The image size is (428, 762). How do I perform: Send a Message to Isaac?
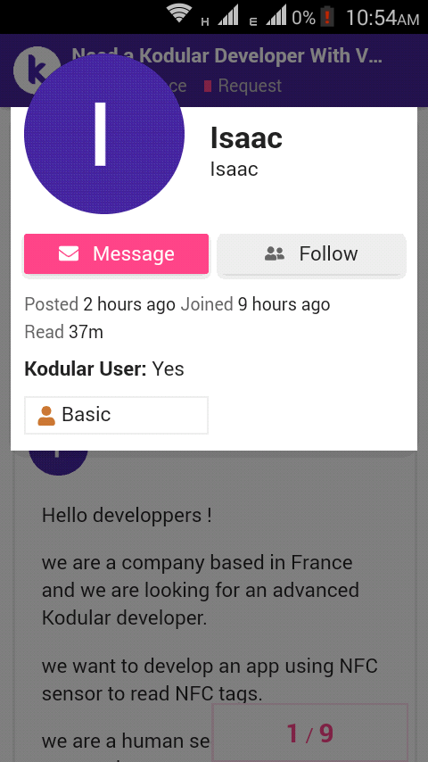pos(116,254)
